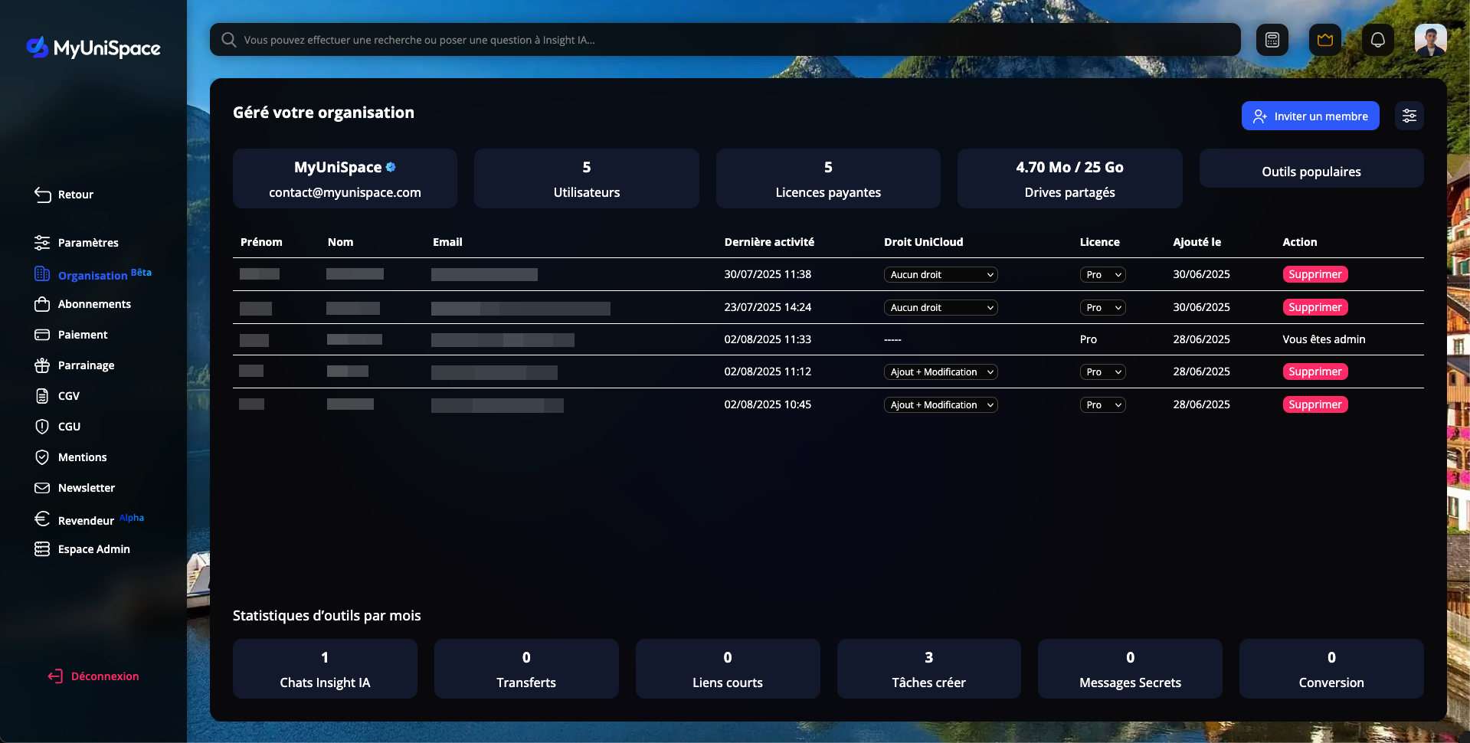
Task: Open notifications bell icon
Action: point(1377,40)
